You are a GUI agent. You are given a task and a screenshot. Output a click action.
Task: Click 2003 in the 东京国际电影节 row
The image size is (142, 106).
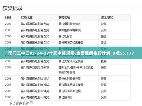pos(8,67)
